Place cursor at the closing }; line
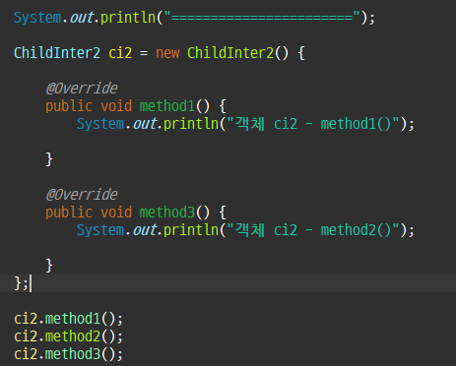Image resolution: width=456 pixels, height=366 pixels. pyautogui.click(x=228, y=283)
